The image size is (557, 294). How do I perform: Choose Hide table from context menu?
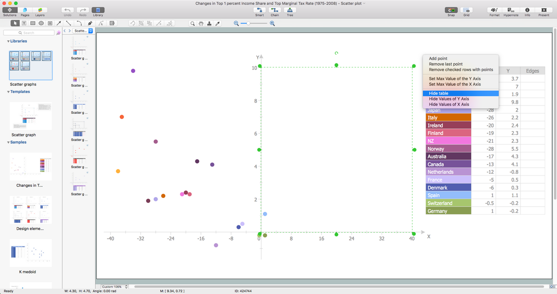pos(438,93)
